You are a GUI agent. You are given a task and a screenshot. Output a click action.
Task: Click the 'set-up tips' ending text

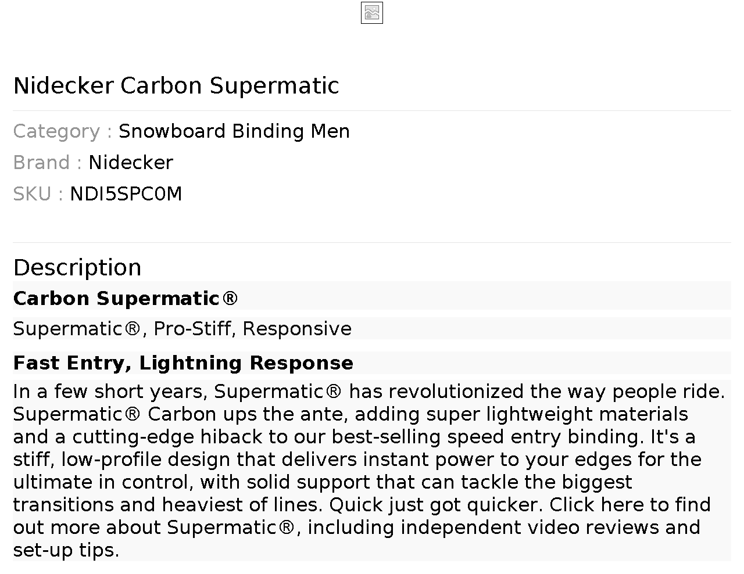[x=66, y=550]
